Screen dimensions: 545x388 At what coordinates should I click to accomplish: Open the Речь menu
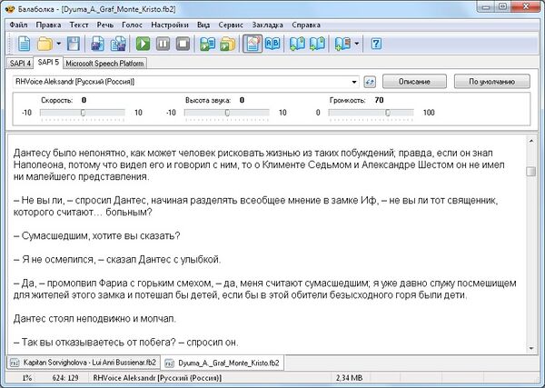[105, 25]
